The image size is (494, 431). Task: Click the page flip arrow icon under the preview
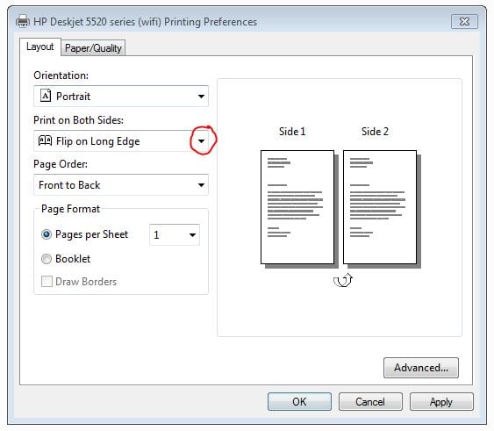tap(343, 280)
